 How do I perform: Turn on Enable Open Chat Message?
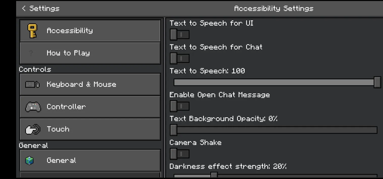coord(180,106)
